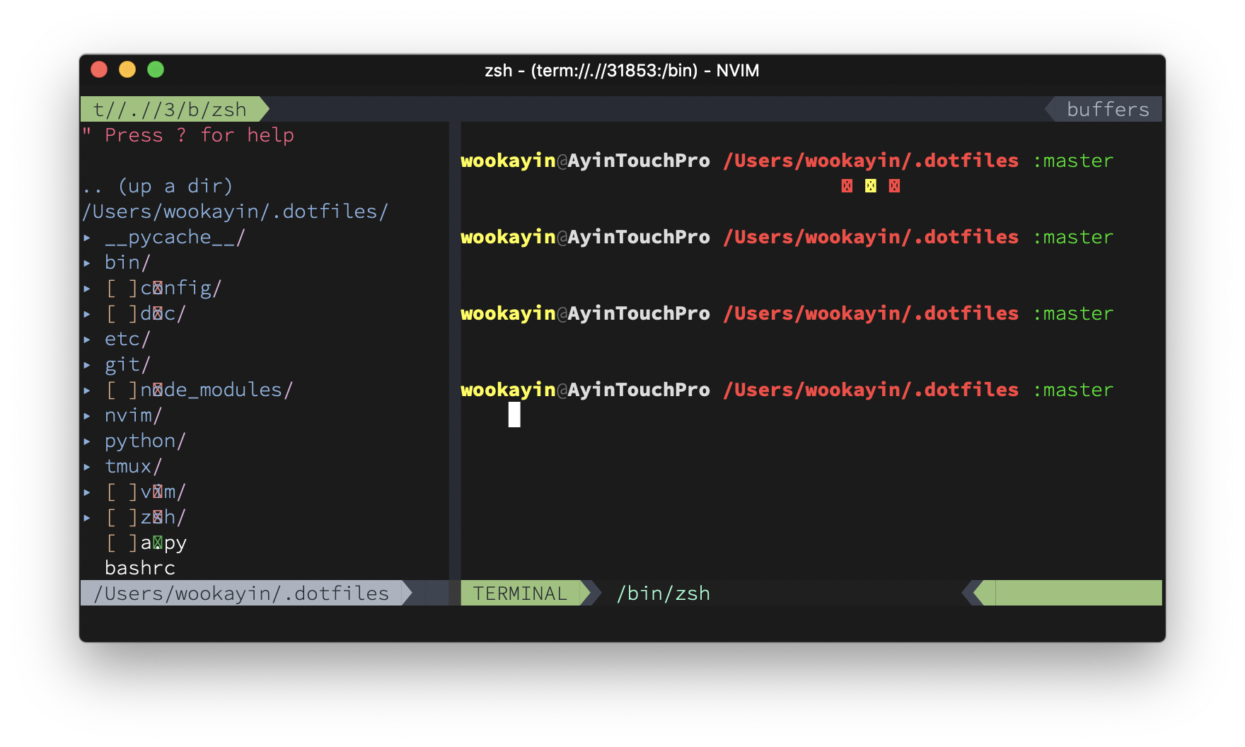The height and width of the screenshot is (747, 1245).
Task: Expand the git folder arrow
Action: [x=87, y=365]
